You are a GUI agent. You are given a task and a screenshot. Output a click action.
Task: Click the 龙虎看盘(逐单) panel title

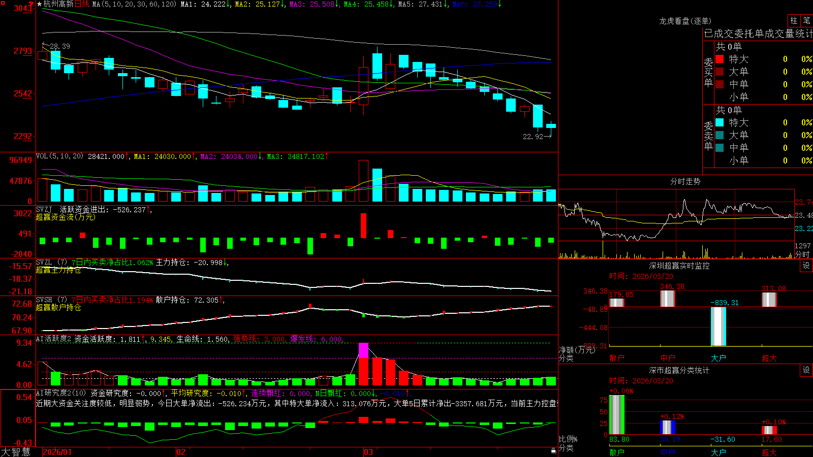(685, 21)
